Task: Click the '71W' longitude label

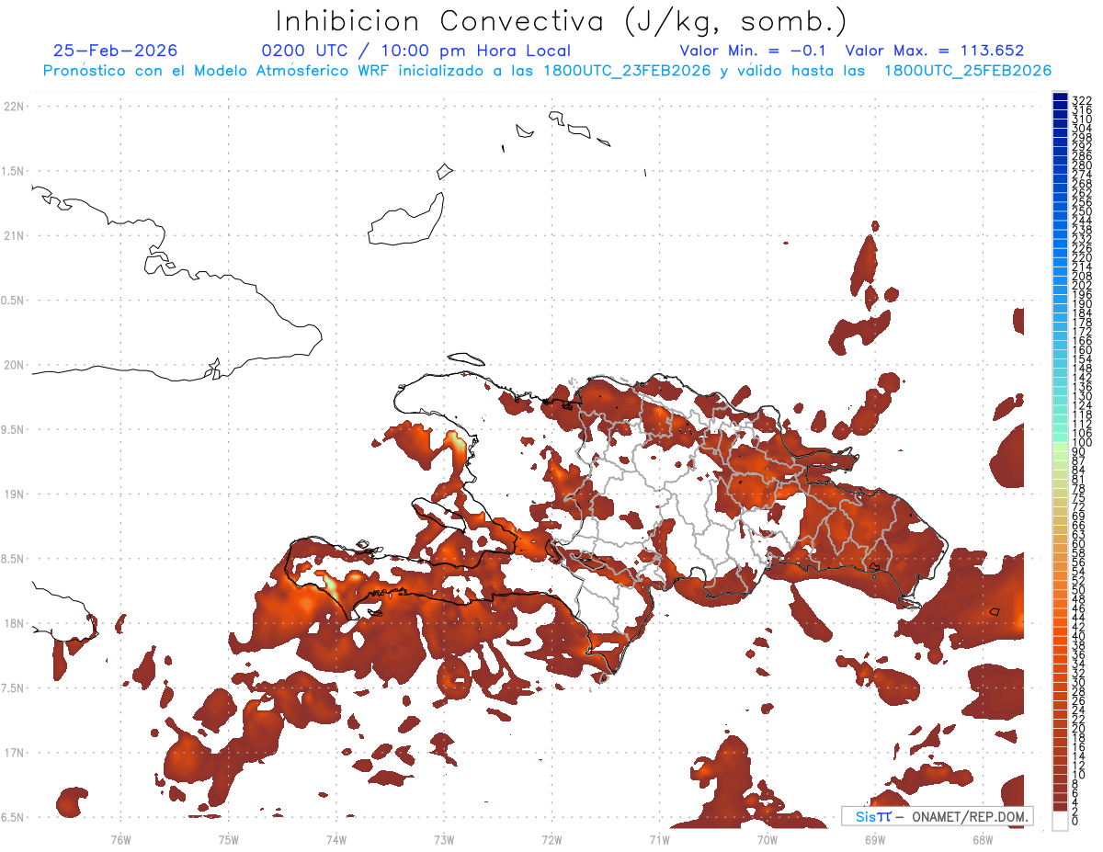Action: pyautogui.click(x=659, y=839)
